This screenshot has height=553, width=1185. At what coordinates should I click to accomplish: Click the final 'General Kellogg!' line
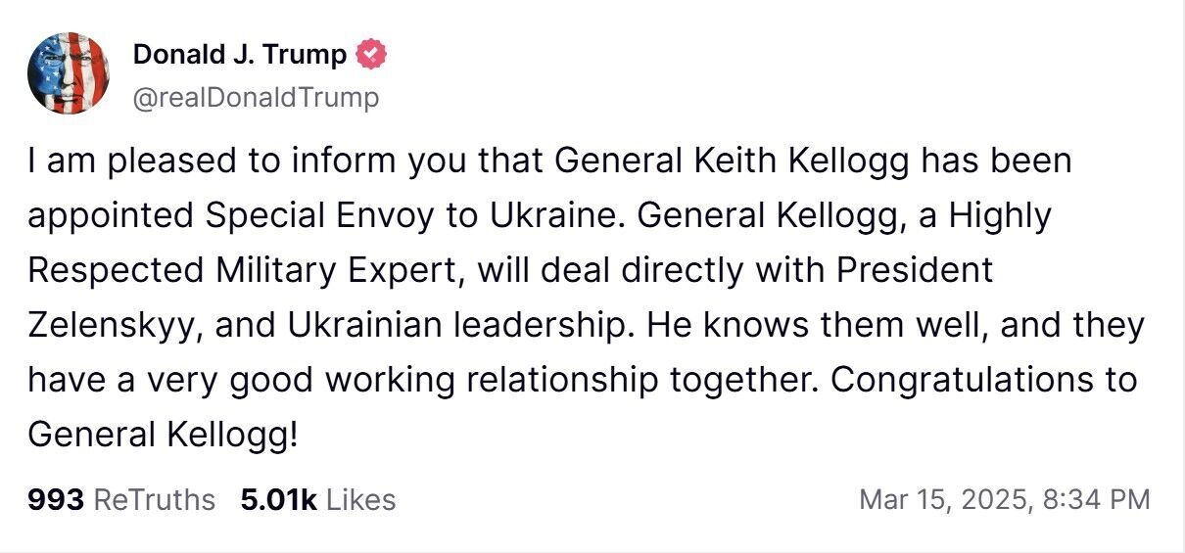click(162, 435)
